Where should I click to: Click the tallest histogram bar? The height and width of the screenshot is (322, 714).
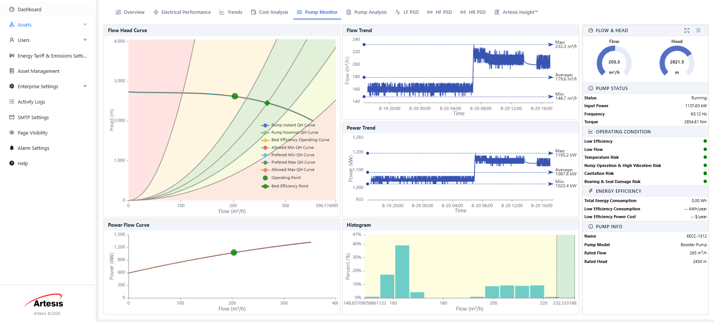[402, 272]
